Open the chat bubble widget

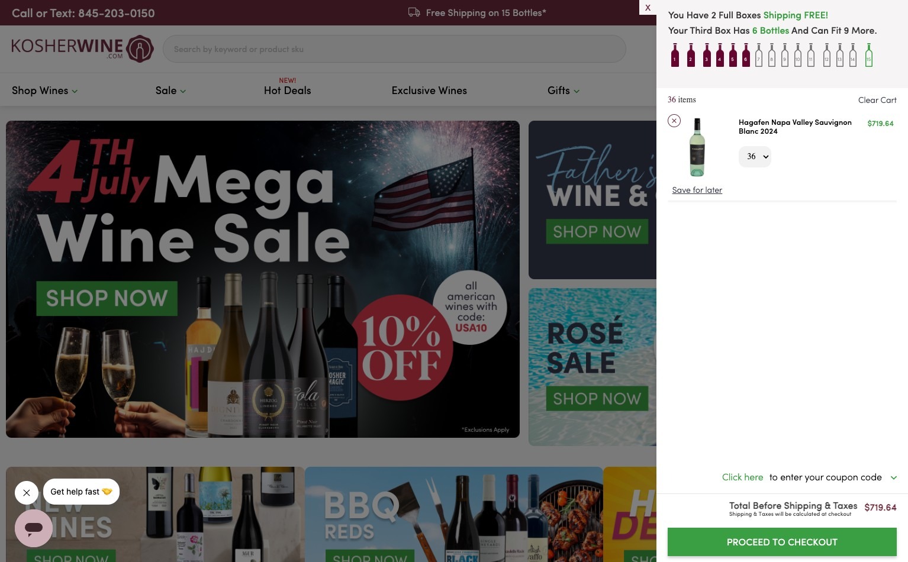click(34, 528)
